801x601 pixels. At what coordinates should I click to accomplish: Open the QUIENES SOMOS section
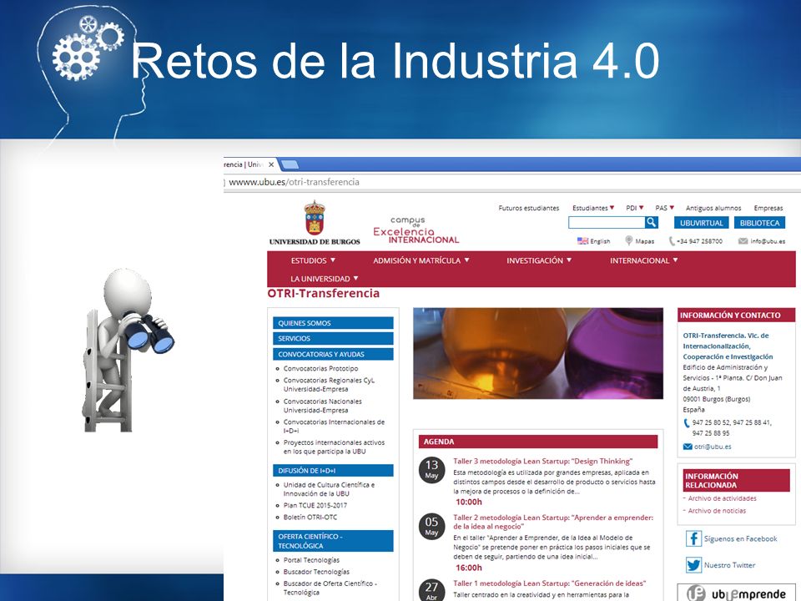coord(333,323)
